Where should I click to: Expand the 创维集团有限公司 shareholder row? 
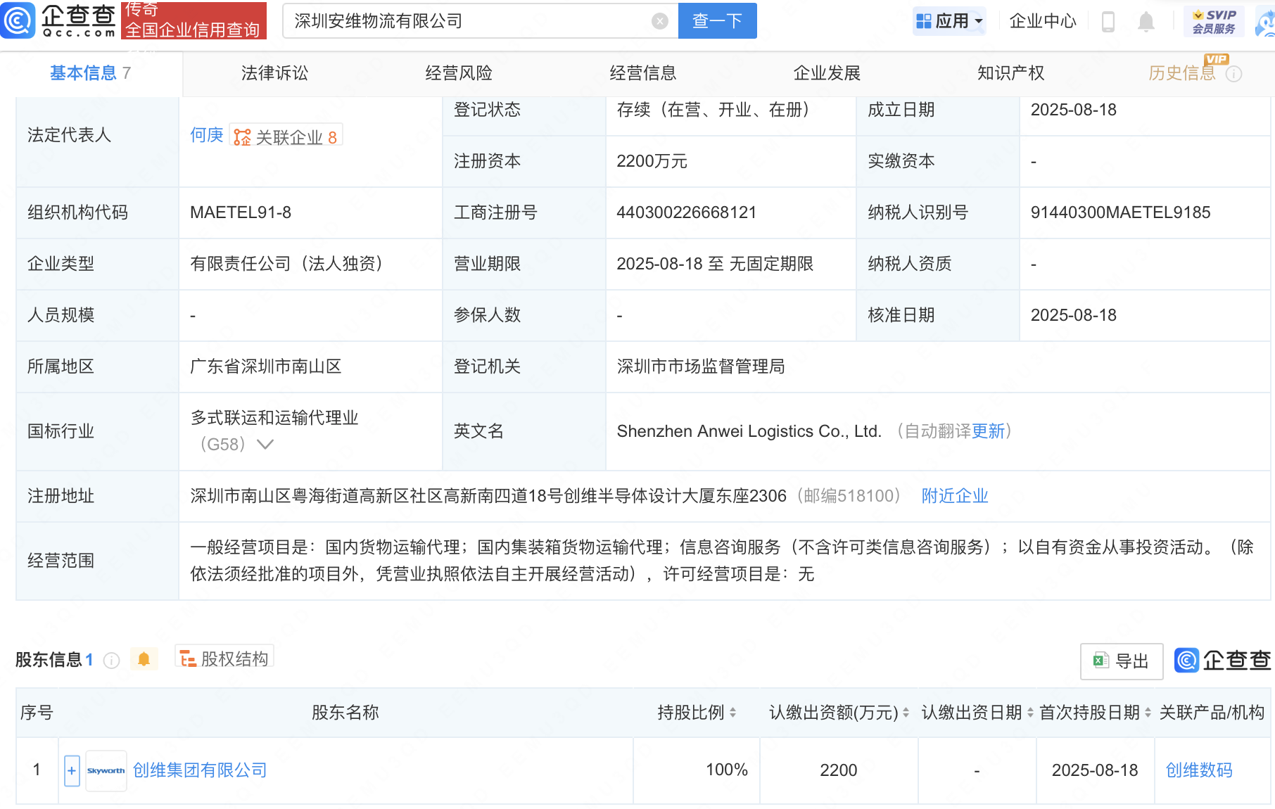tap(72, 770)
